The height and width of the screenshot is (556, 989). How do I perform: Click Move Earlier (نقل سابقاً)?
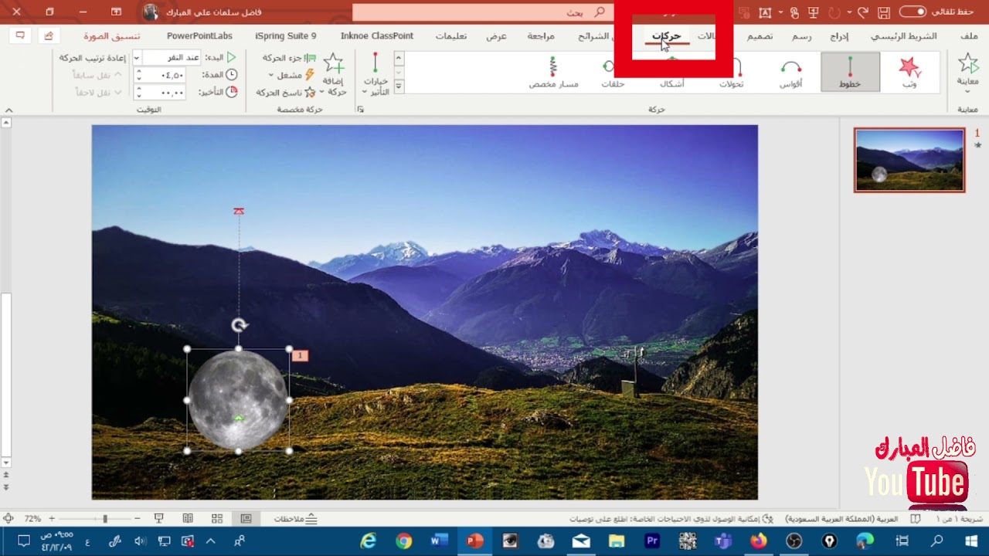click(x=97, y=75)
